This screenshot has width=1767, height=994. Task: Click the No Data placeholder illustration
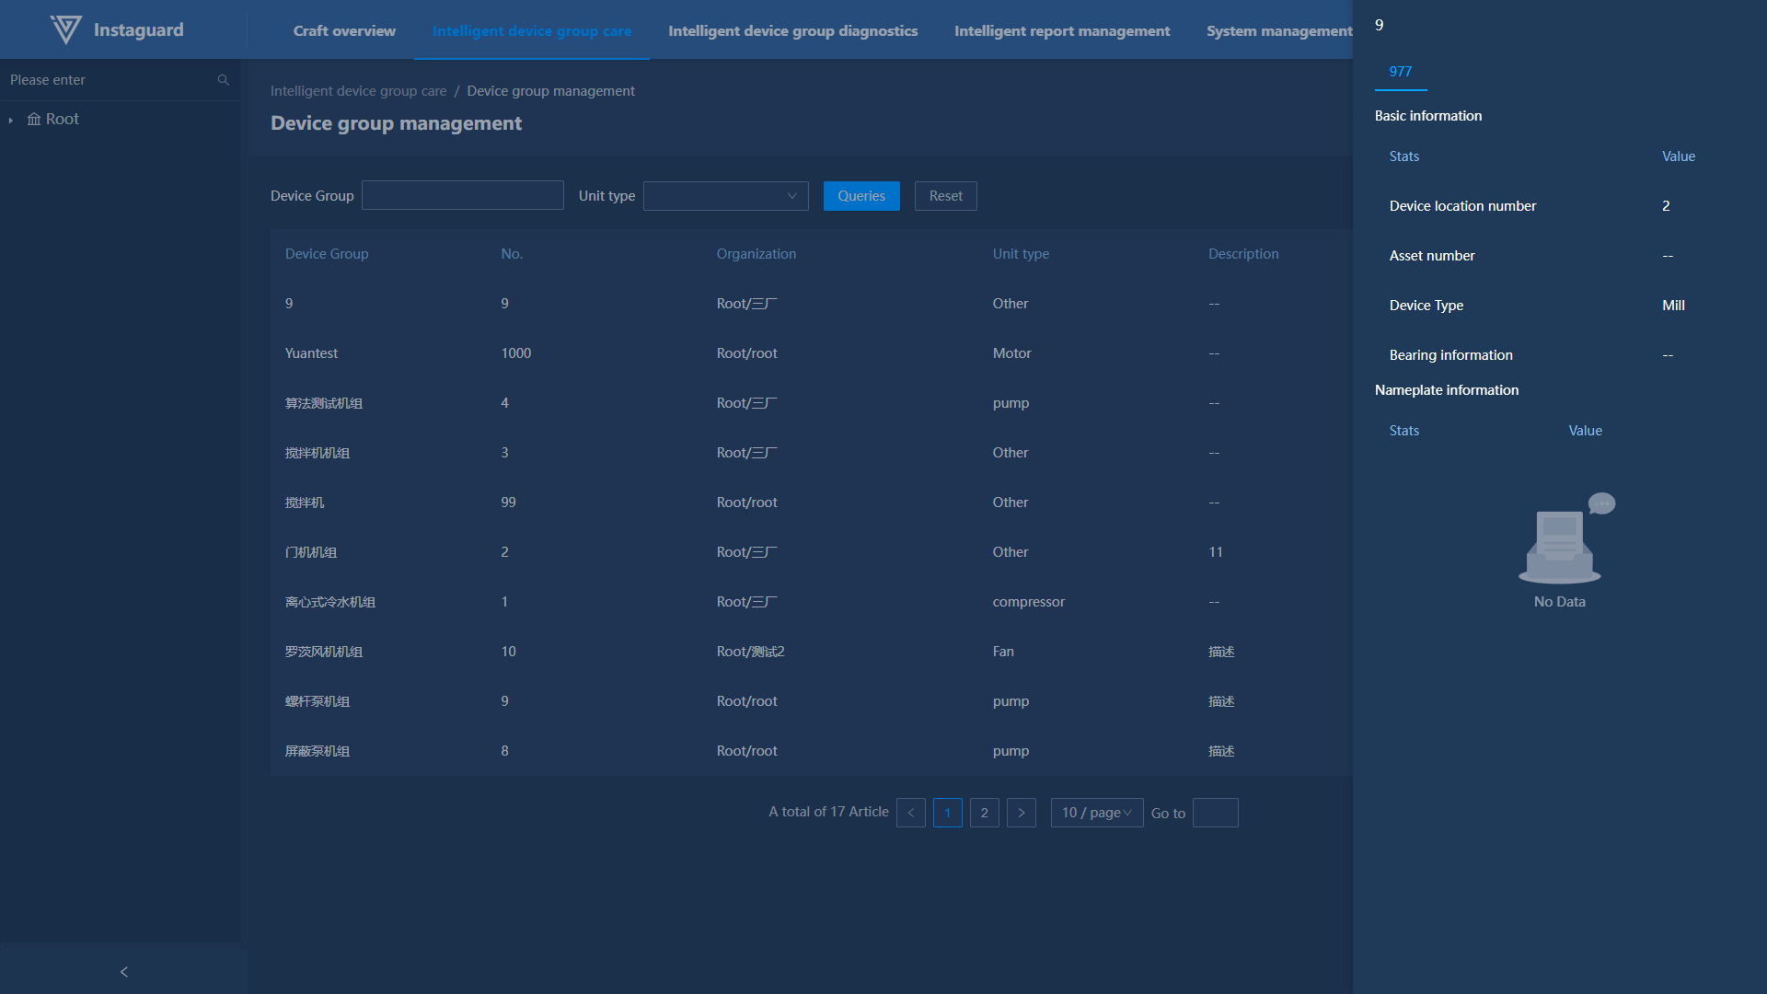tap(1560, 541)
